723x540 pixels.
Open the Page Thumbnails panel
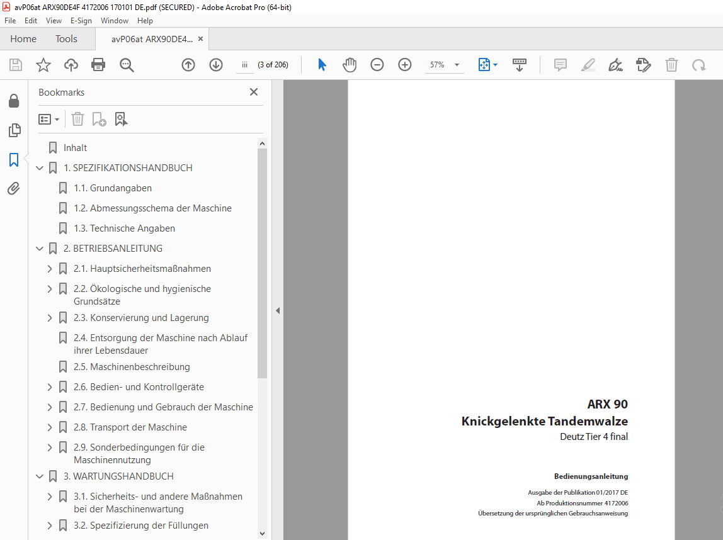(x=14, y=130)
